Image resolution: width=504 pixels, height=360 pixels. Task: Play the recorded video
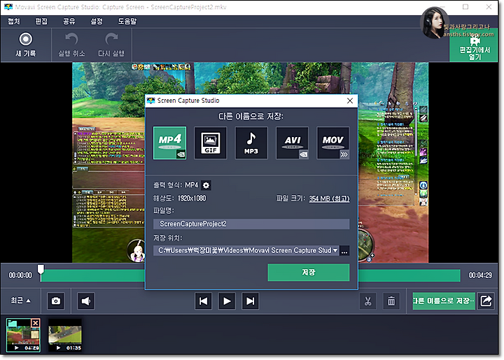[x=227, y=301]
